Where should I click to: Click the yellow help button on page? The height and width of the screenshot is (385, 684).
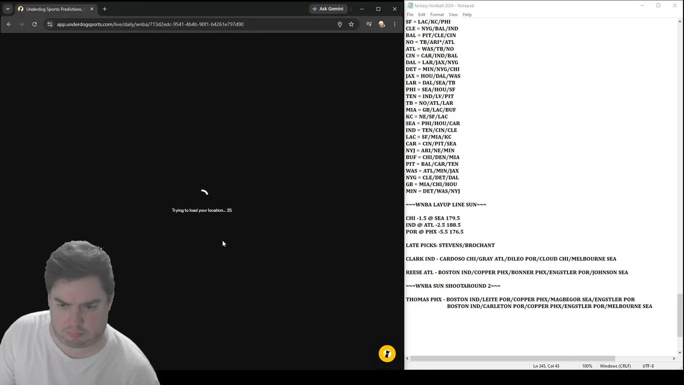(387, 353)
